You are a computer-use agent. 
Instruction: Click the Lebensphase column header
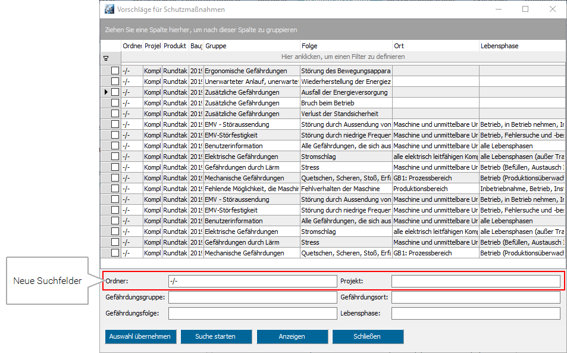coord(522,46)
